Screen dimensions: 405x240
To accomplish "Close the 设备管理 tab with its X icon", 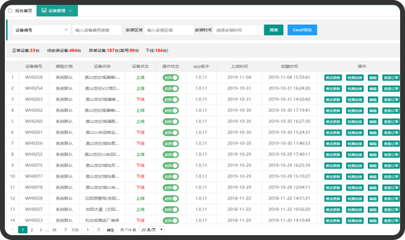I will (x=71, y=10).
